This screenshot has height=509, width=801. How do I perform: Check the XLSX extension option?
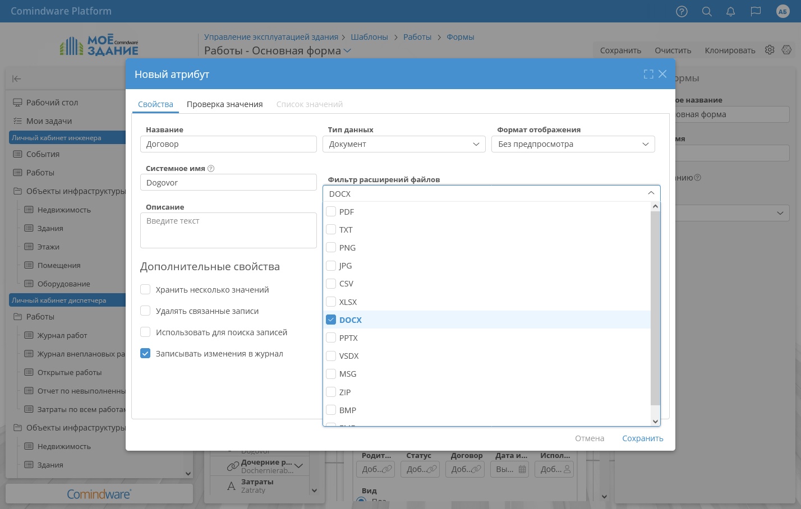(331, 302)
